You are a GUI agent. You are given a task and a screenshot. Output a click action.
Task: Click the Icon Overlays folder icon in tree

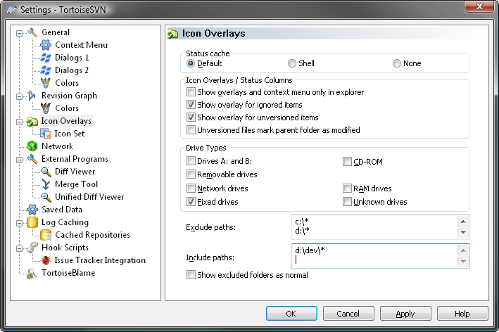point(32,121)
